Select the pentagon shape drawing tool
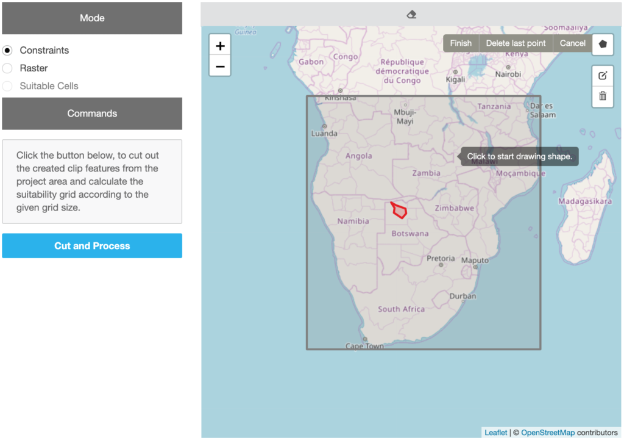624x440 pixels. [603, 44]
